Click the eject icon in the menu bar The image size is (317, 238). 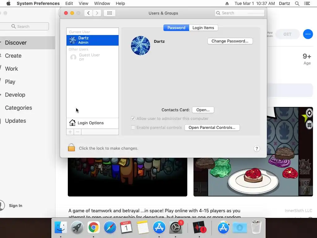(x=227, y=3)
